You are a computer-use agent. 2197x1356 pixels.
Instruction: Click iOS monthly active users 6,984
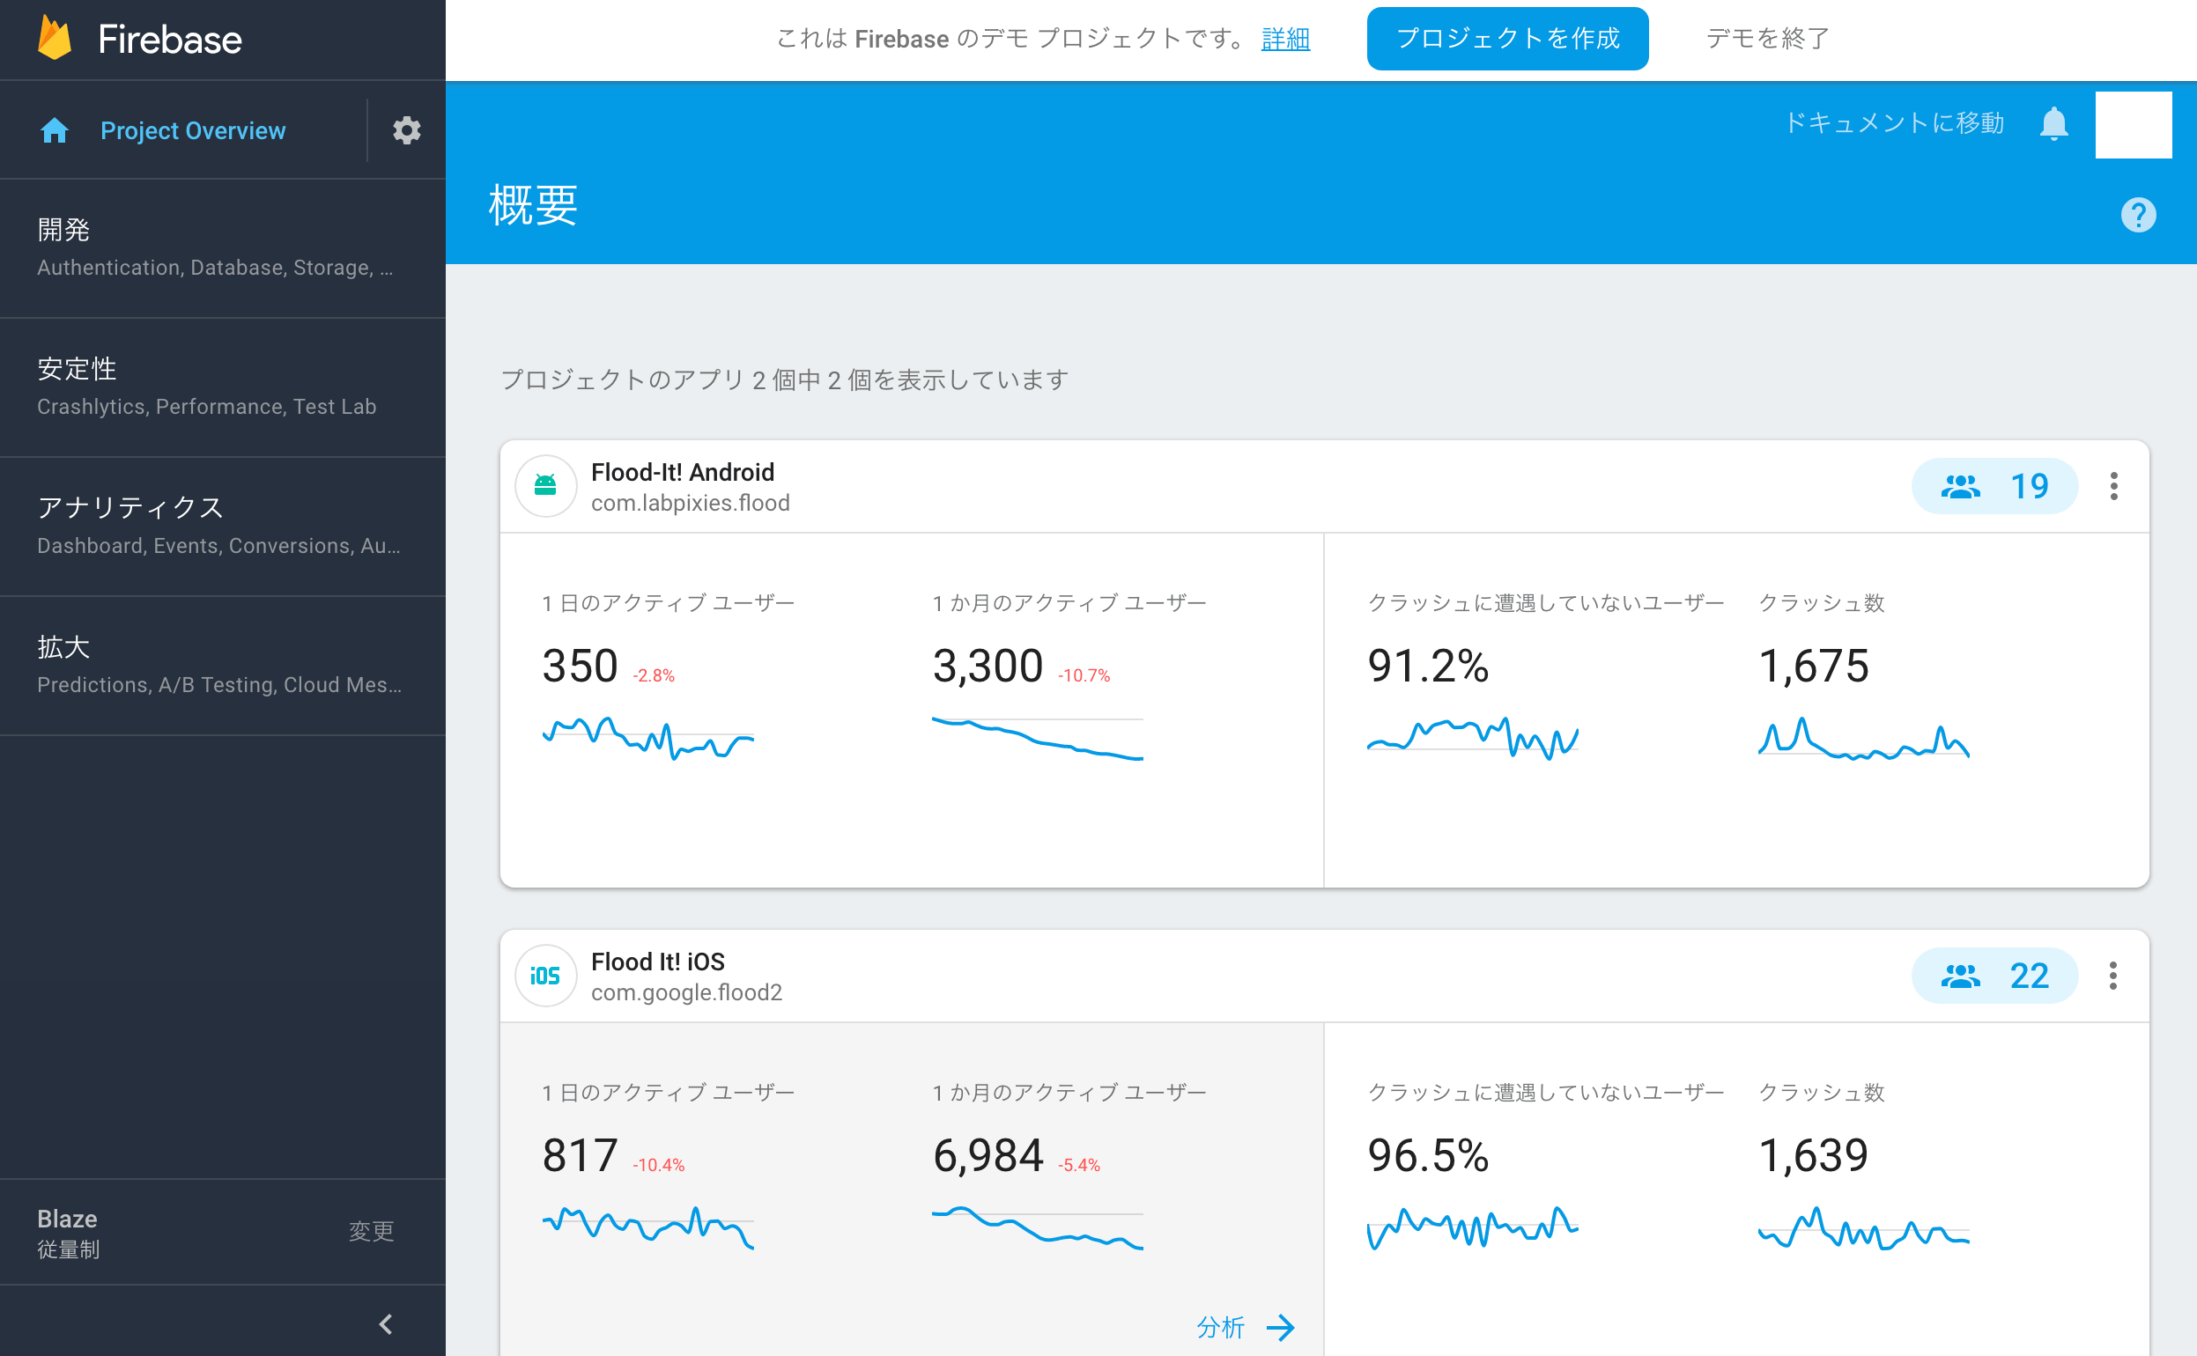pyautogui.click(x=988, y=1156)
